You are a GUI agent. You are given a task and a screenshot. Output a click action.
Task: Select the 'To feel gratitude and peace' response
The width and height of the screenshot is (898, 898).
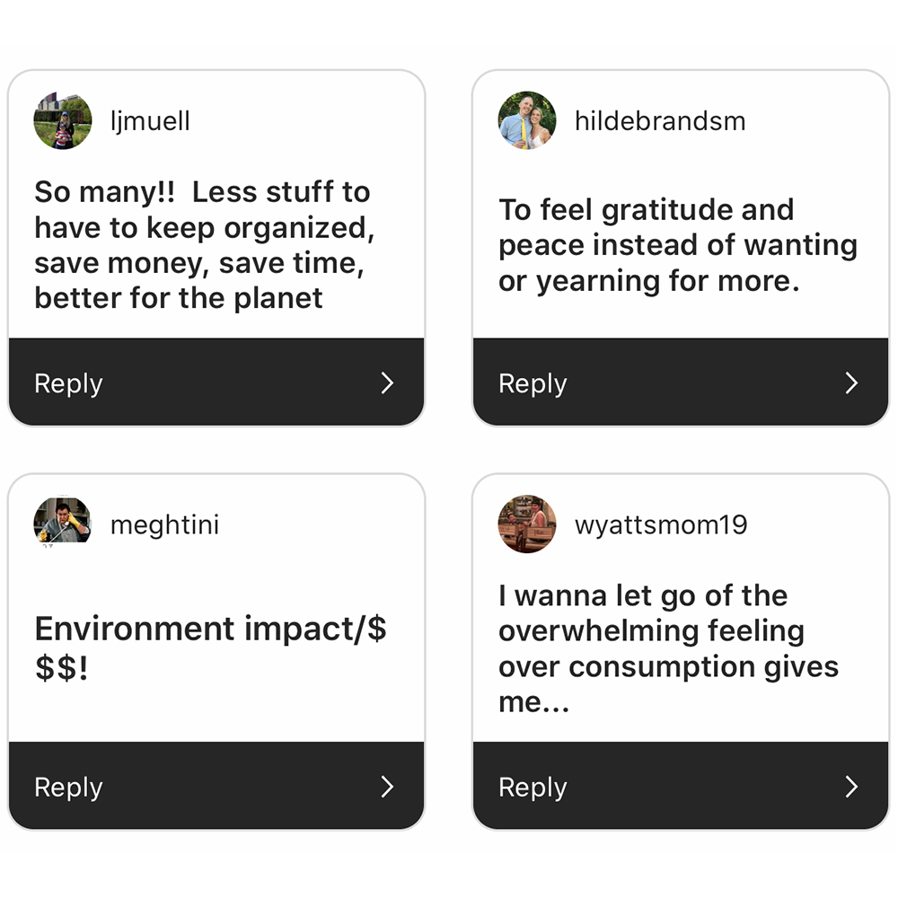click(677, 245)
